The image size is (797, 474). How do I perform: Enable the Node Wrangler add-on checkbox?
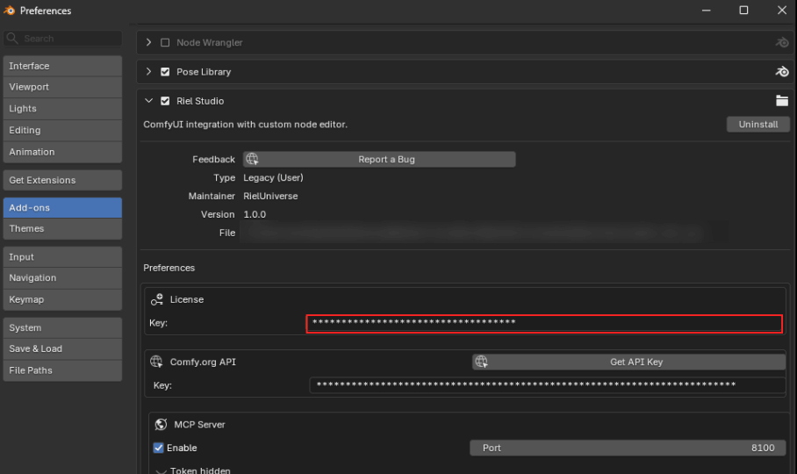[165, 43]
